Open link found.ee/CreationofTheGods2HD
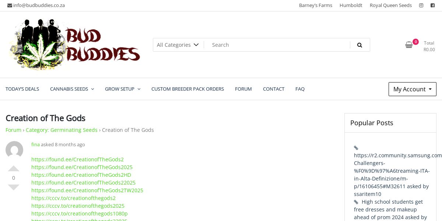 coord(81,175)
